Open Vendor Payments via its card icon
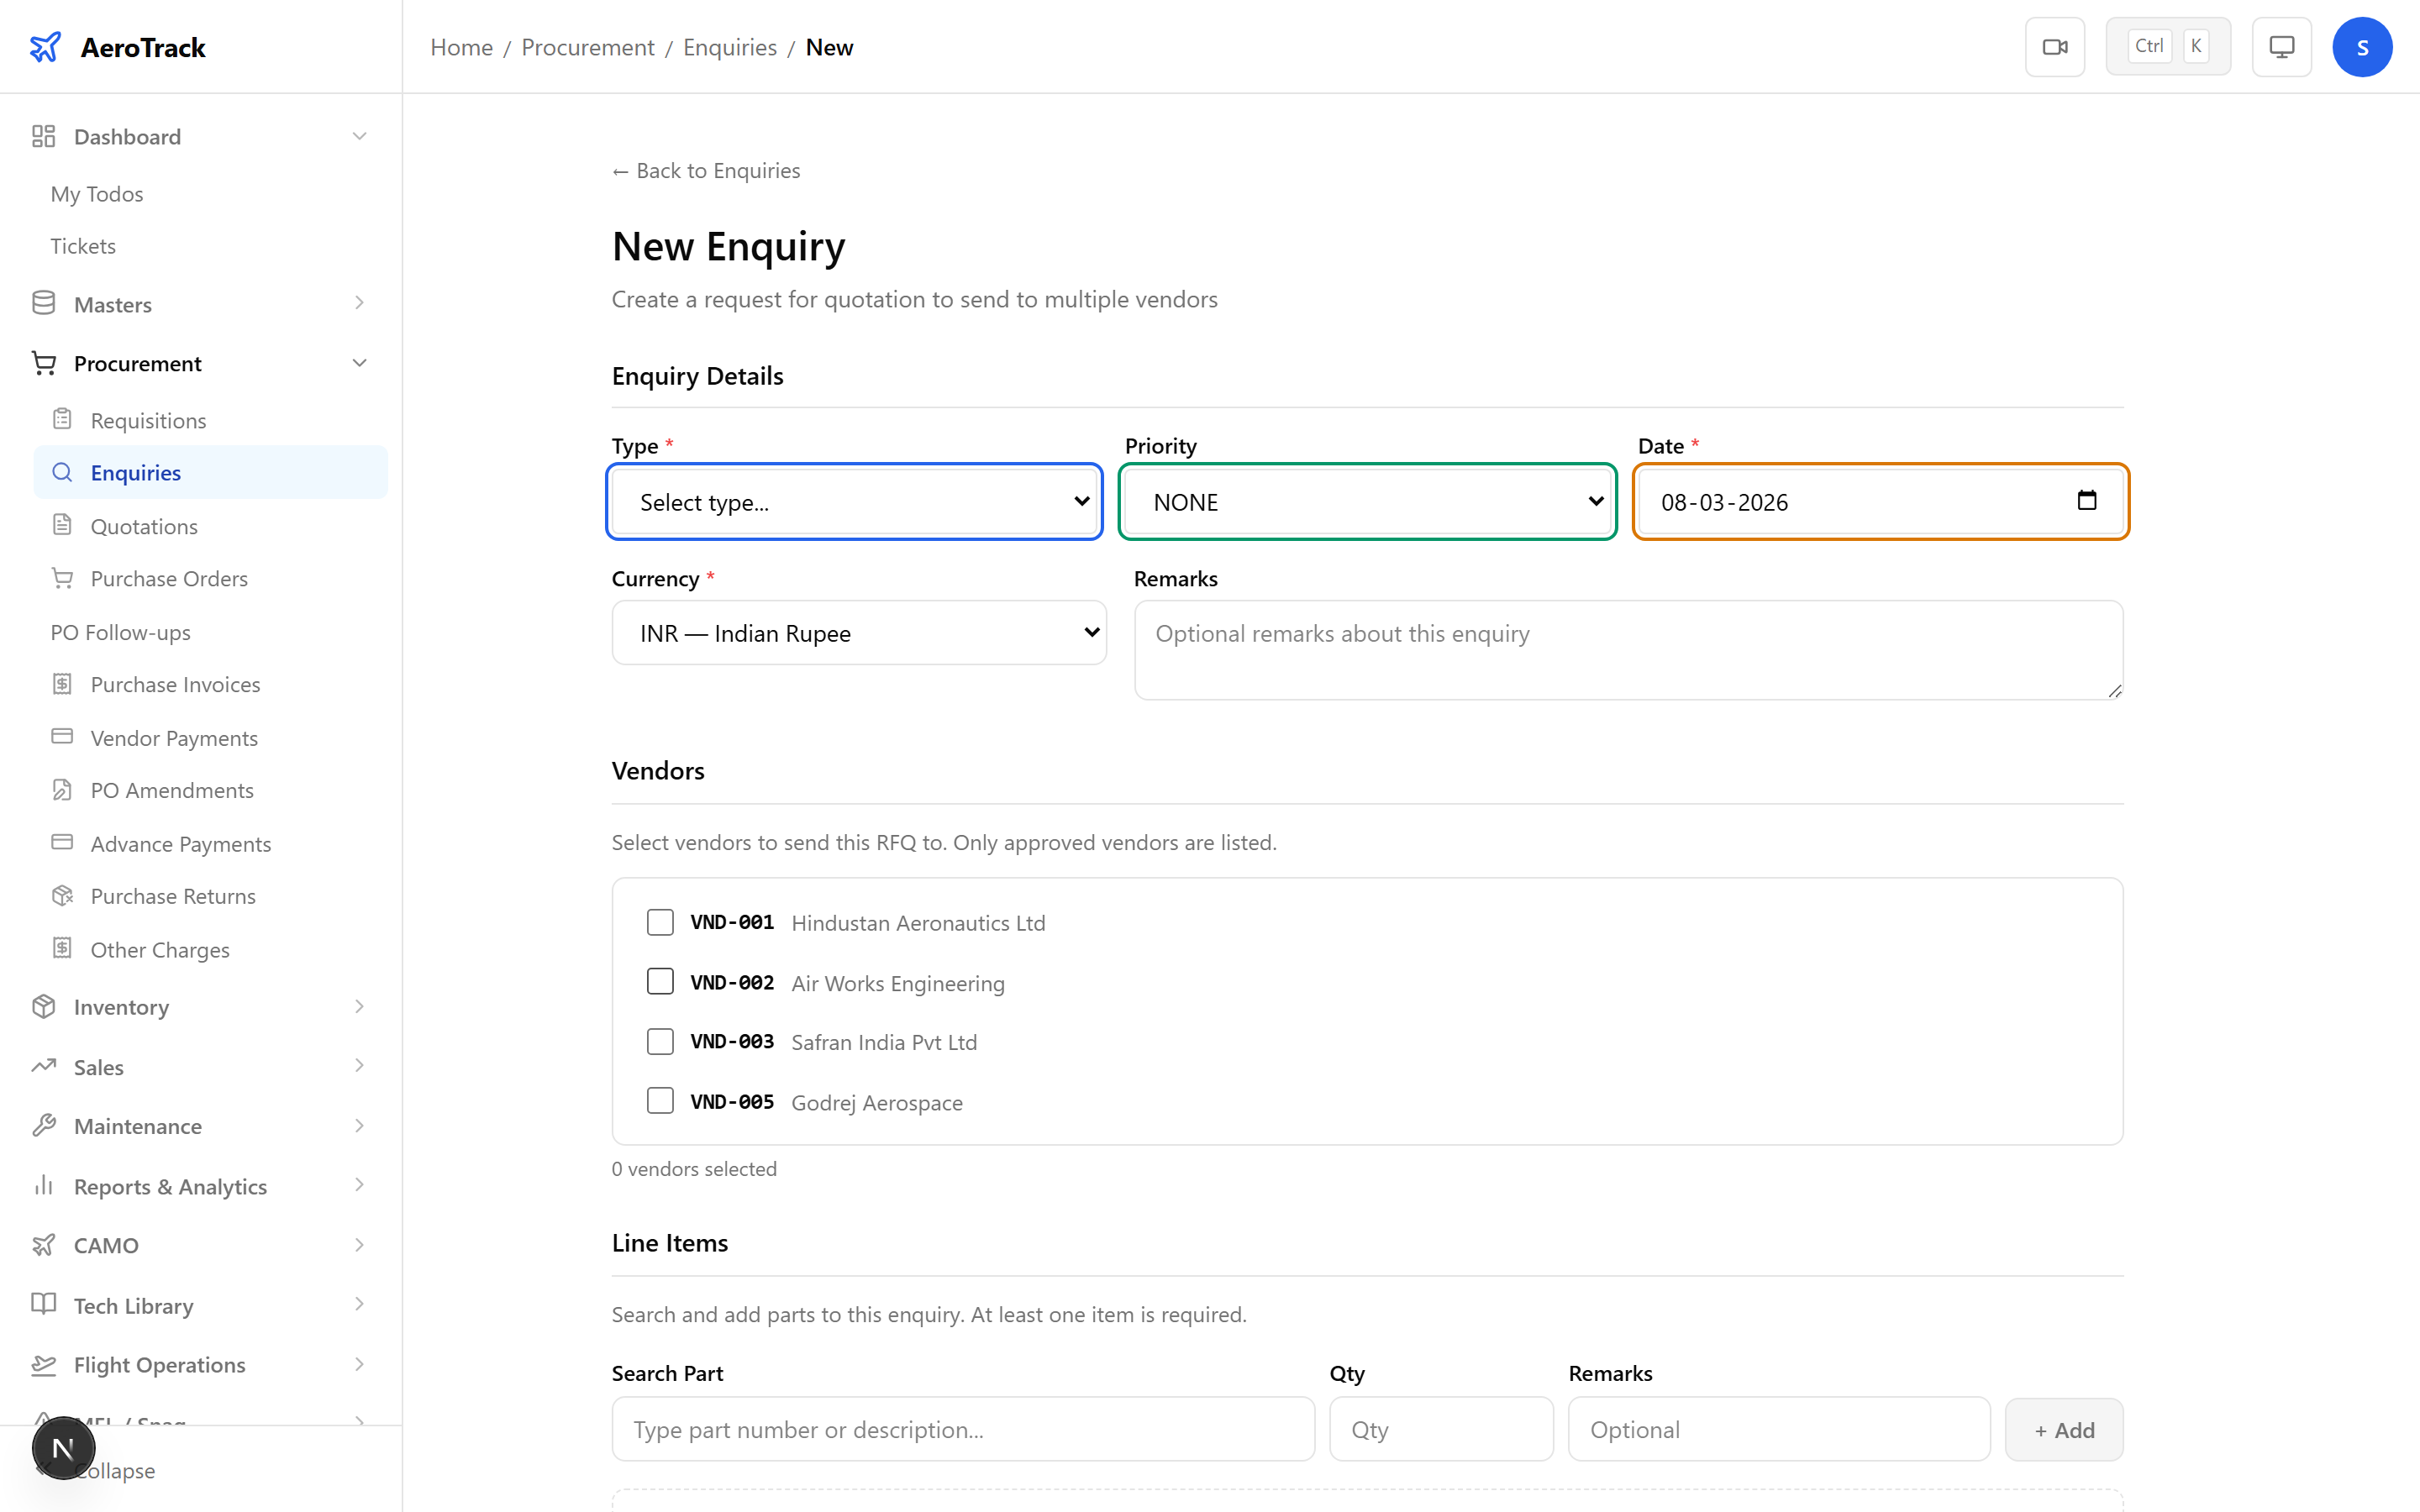This screenshot has height=1512, width=2420. pyautogui.click(x=63, y=737)
